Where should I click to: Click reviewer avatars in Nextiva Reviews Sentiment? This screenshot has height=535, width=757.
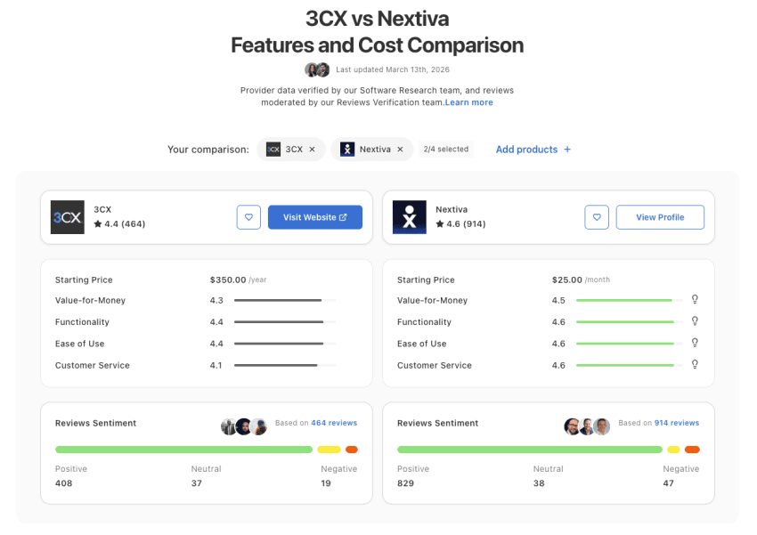pyautogui.click(x=586, y=426)
